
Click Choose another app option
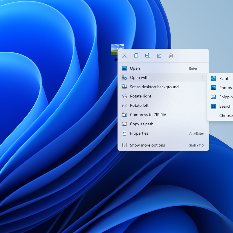click(x=226, y=115)
